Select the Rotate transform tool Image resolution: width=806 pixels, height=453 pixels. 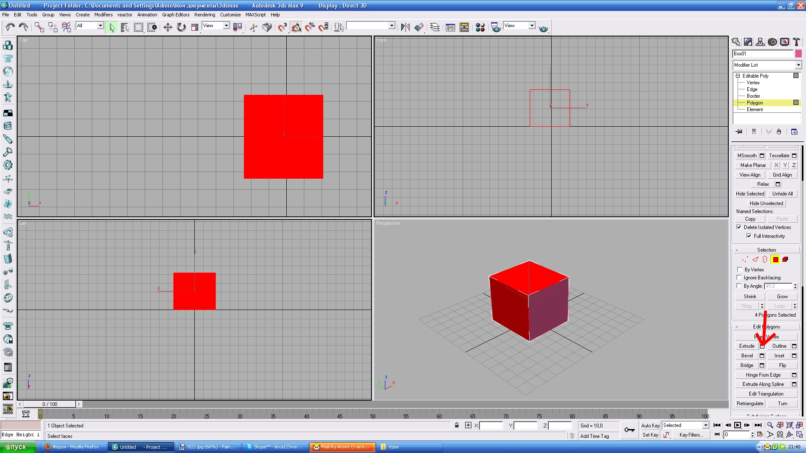point(181,27)
